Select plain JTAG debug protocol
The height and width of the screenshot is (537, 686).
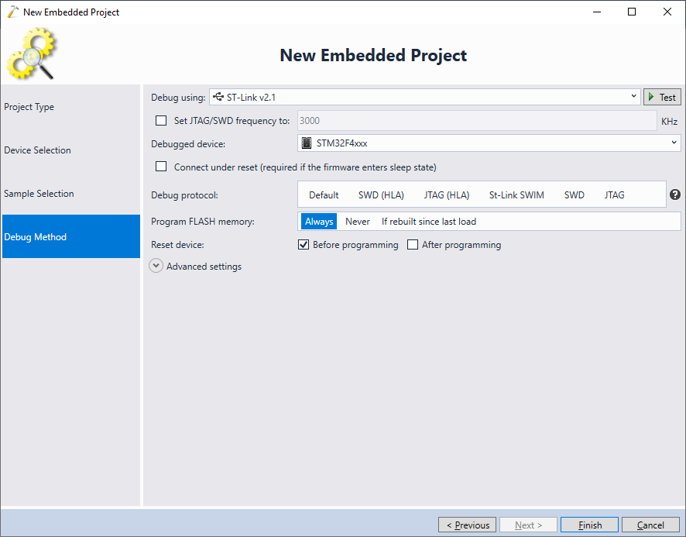point(614,195)
